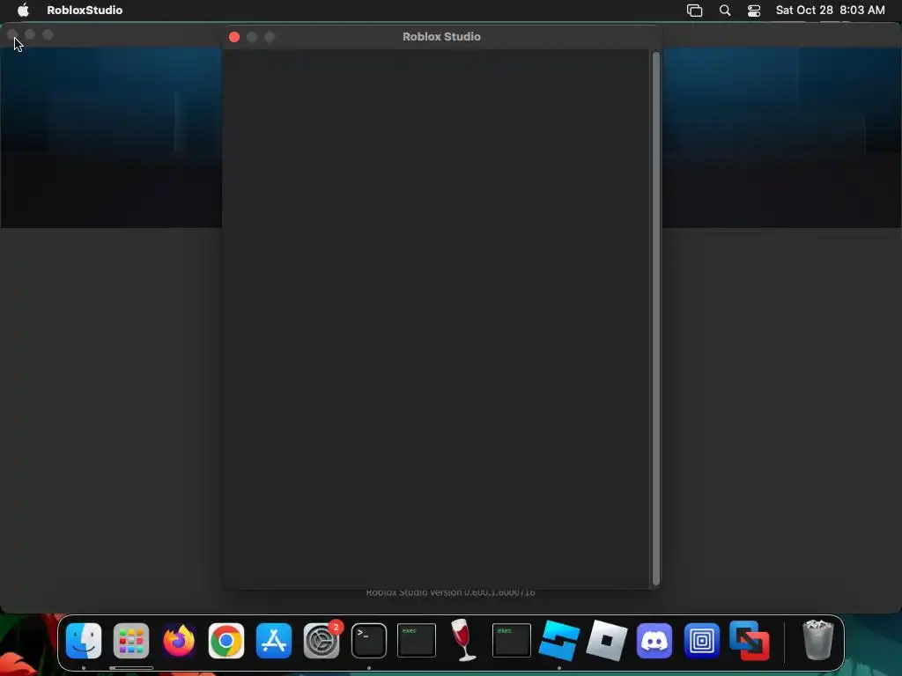Click the date and time display

pos(830,11)
